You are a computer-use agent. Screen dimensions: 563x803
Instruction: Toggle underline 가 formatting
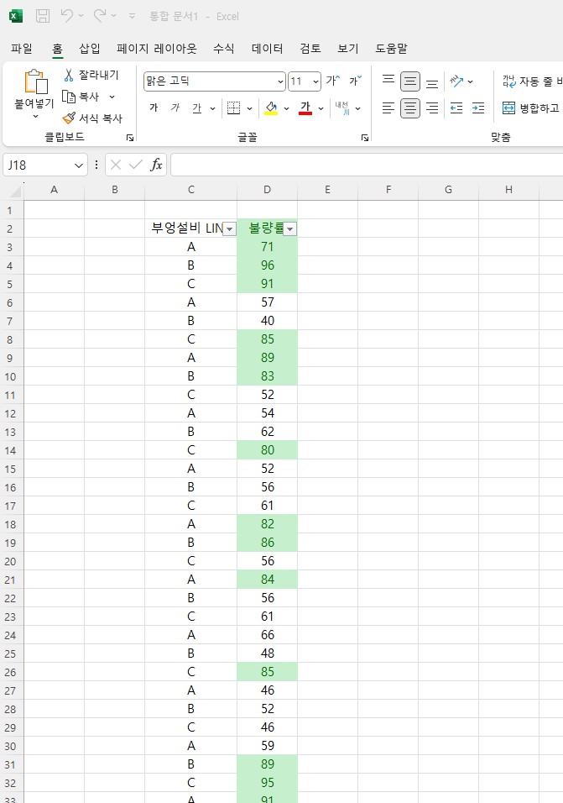(197, 108)
